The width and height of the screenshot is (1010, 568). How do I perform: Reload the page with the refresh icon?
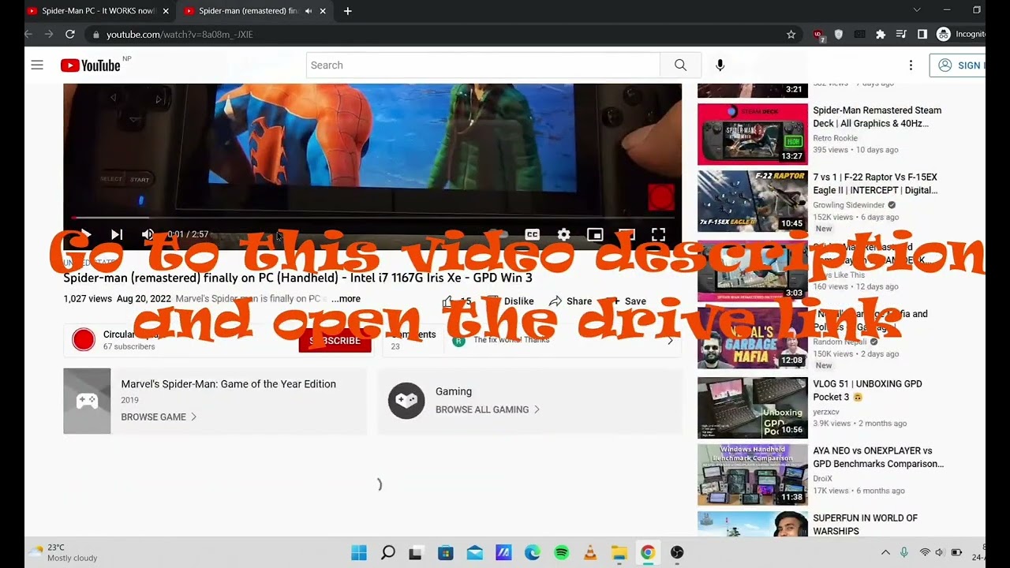coord(70,34)
